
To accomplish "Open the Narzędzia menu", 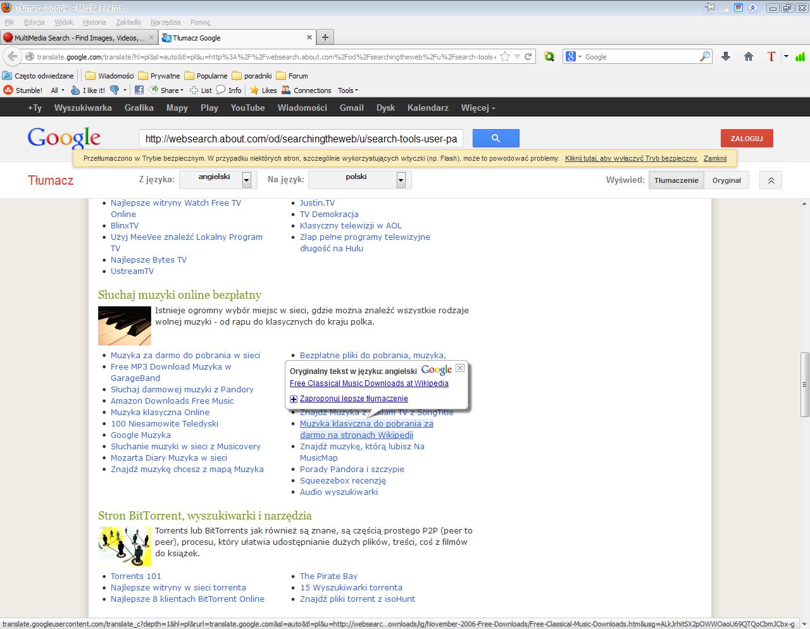I will [165, 22].
